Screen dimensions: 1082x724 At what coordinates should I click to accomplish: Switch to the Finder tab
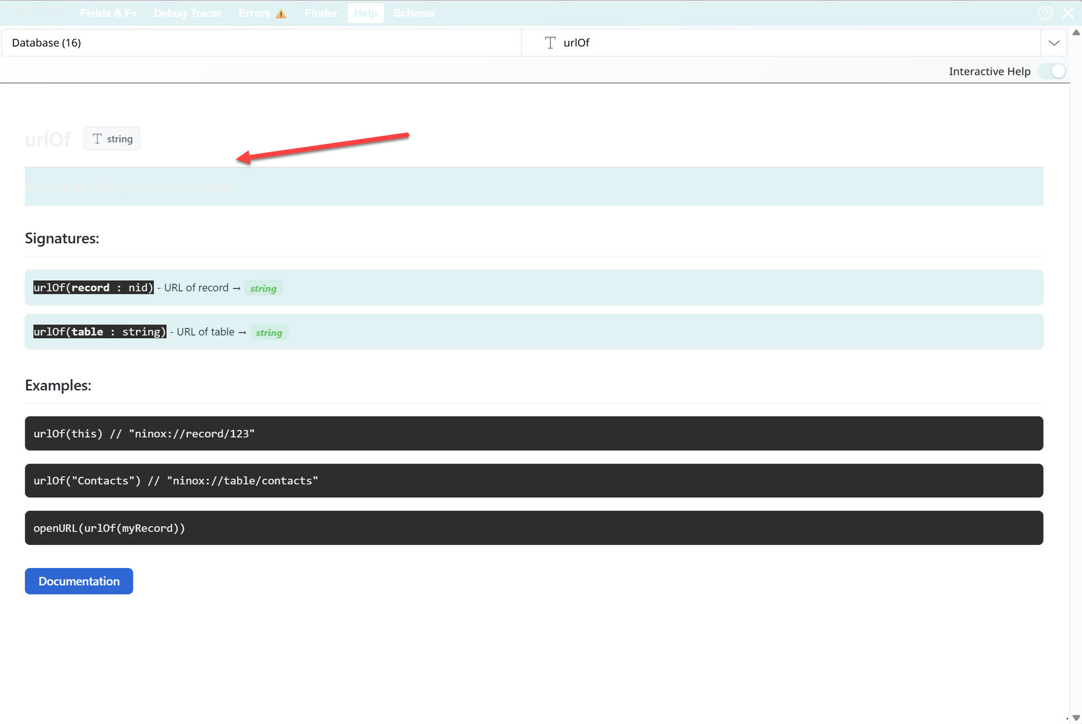tap(321, 13)
